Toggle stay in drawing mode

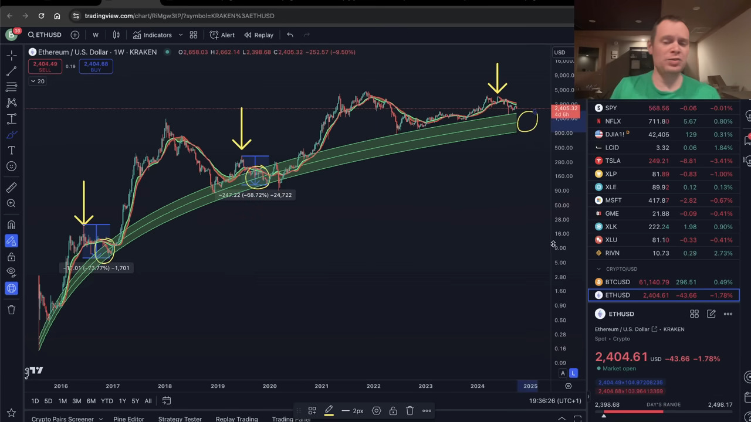pyautogui.click(x=11, y=241)
